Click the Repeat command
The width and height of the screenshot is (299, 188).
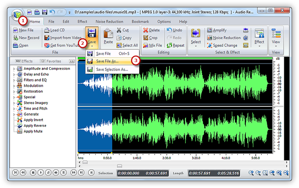176,46
